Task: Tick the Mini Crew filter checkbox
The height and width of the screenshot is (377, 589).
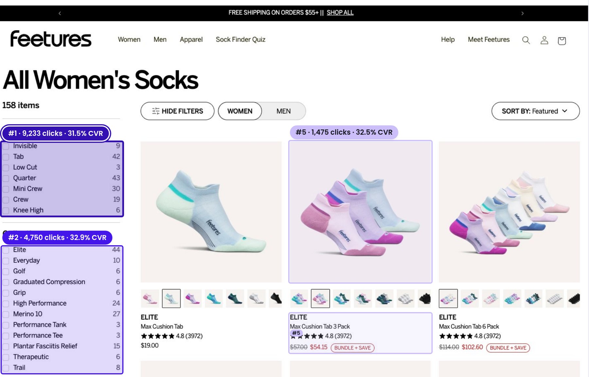Action: point(6,189)
